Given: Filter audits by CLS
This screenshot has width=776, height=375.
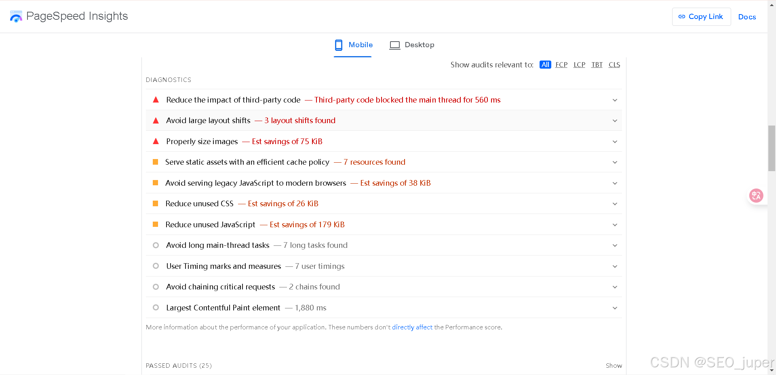Looking at the screenshot, I should (x=614, y=65).
